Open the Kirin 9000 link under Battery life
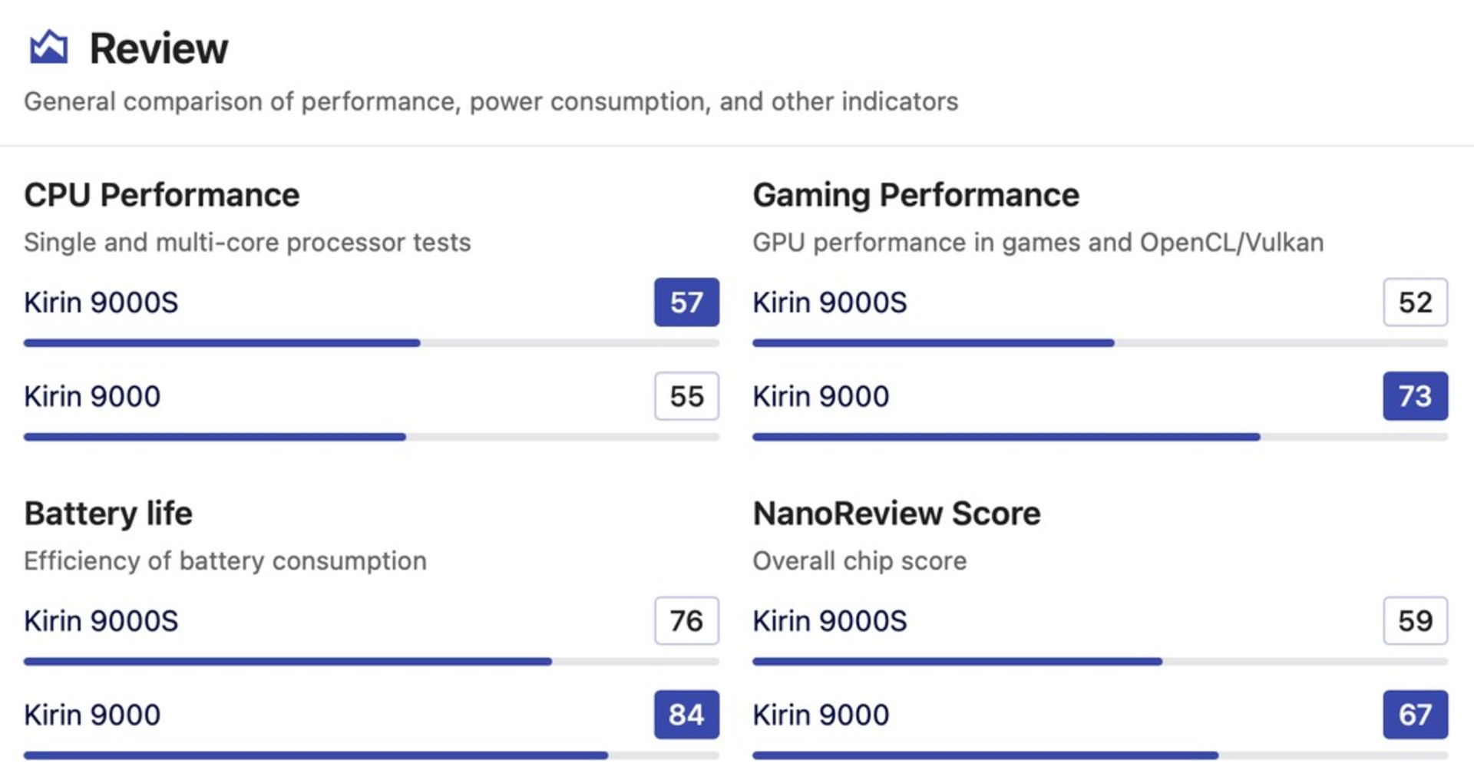Viewport: 1474px width, 780px height. pos(92,715)
